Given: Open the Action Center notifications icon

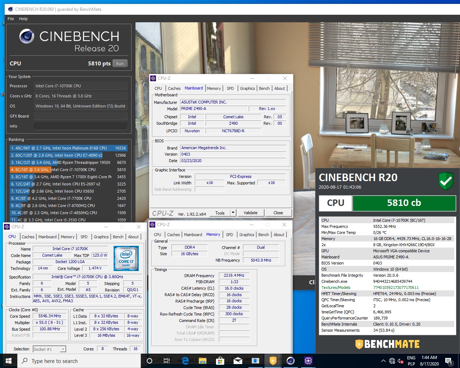Looking at the screenshot, I should [448, 361].
